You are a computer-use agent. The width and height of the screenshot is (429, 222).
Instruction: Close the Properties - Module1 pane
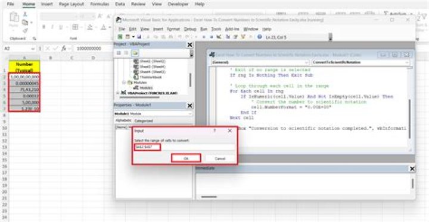[189, 106]
